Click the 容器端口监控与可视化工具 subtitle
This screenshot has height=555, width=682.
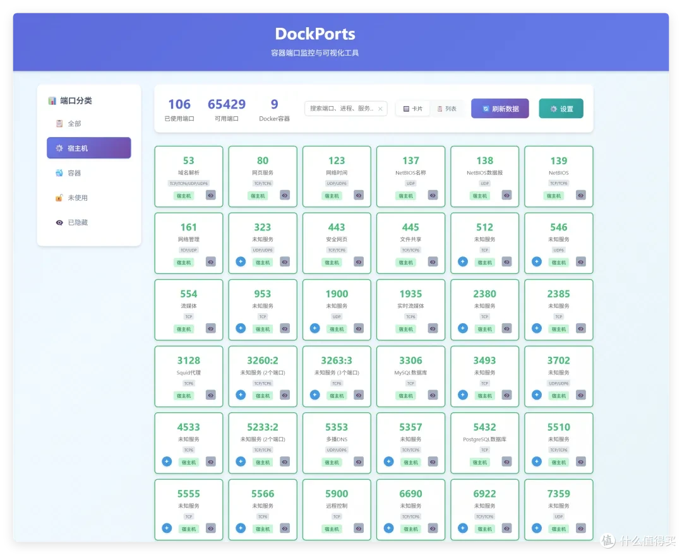[x=315, y=52]
